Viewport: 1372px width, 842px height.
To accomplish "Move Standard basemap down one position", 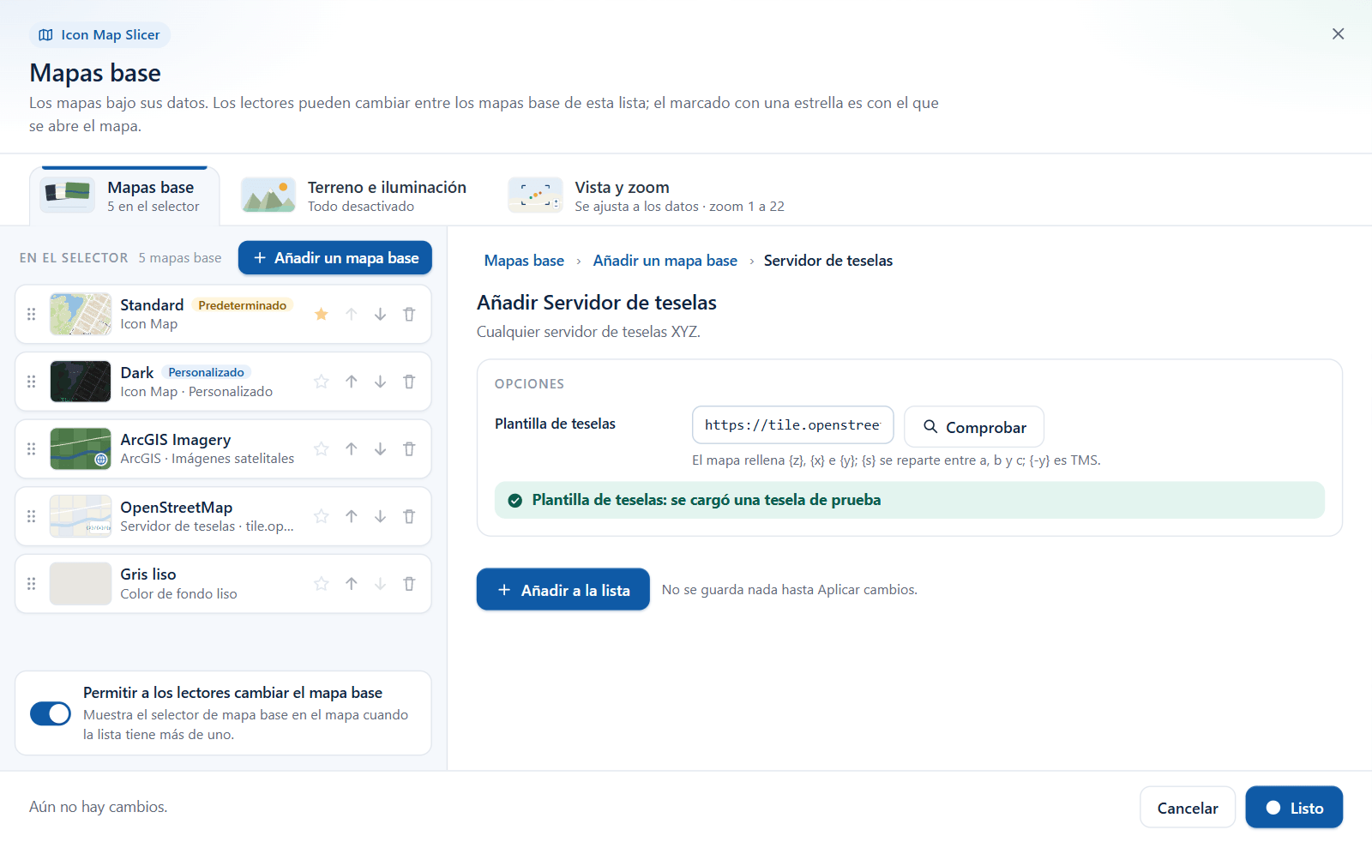I will [x=380, y=314].
